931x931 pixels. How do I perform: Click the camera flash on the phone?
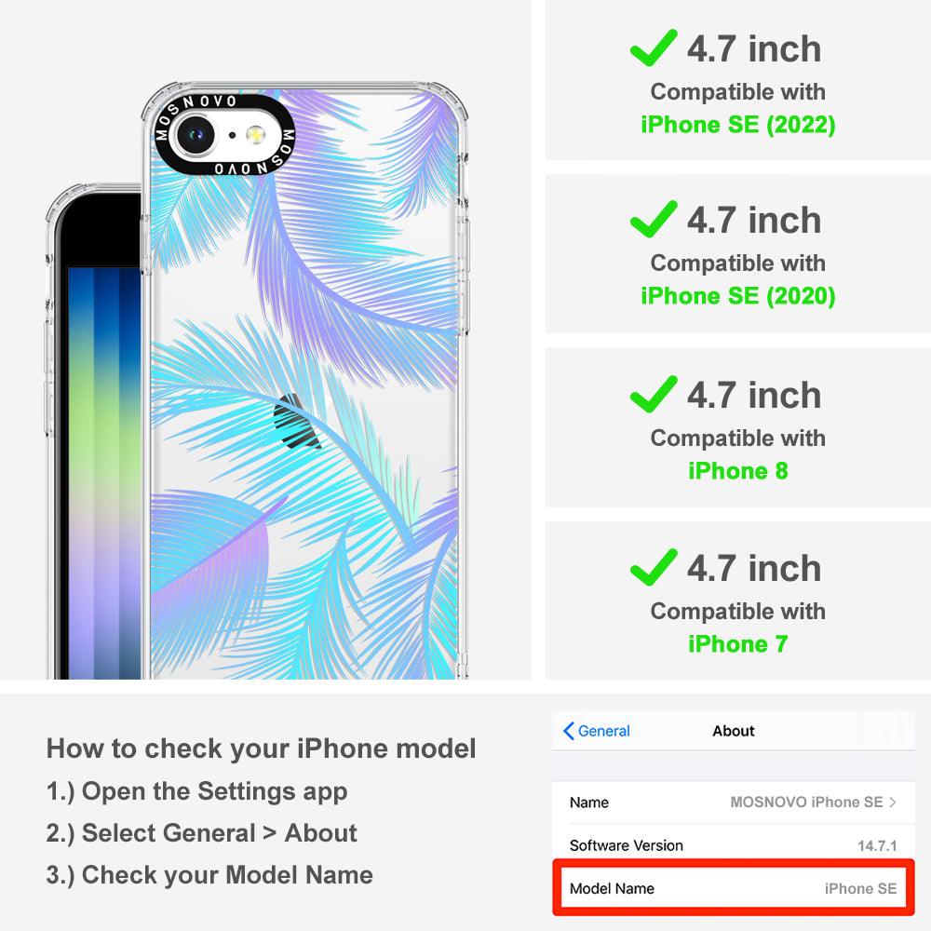tap(255, 135)
